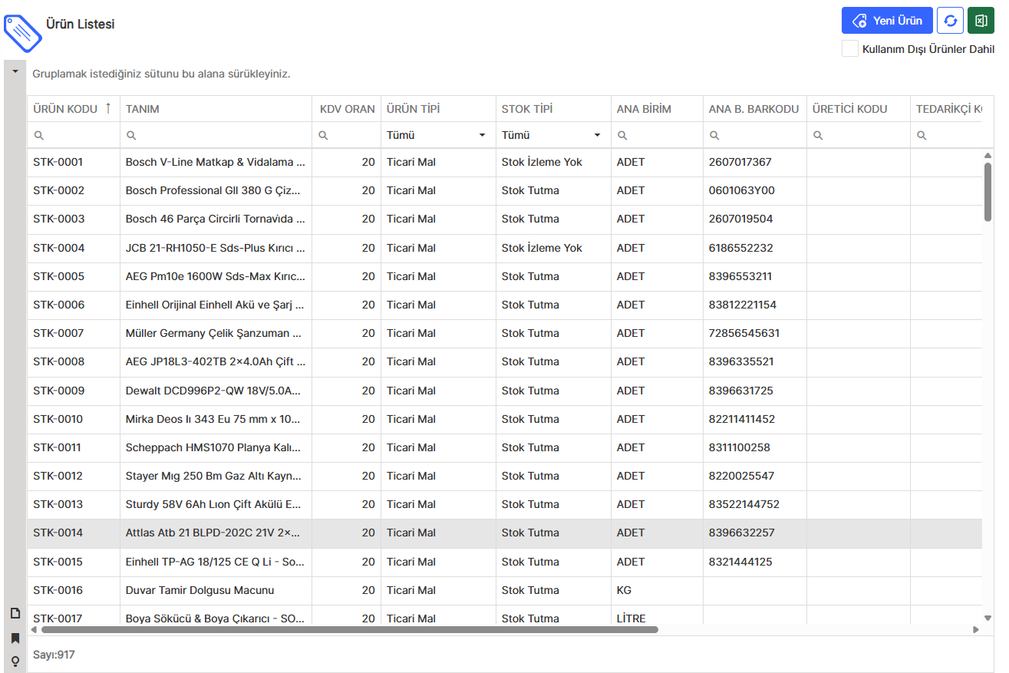Enable the Kullanım Dışı Ürünler Dahil checkbox

pos(849,49)
